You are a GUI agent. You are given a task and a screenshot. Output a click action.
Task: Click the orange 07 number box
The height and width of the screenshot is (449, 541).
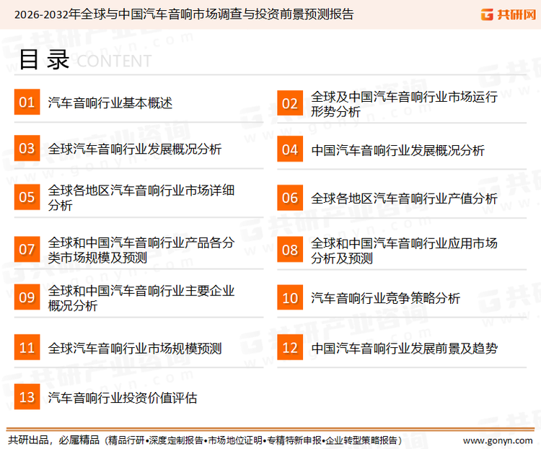(x=27, y=249)
